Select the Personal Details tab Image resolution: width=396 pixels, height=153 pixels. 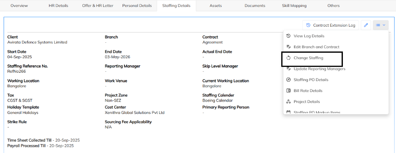[x=137, y=5]
